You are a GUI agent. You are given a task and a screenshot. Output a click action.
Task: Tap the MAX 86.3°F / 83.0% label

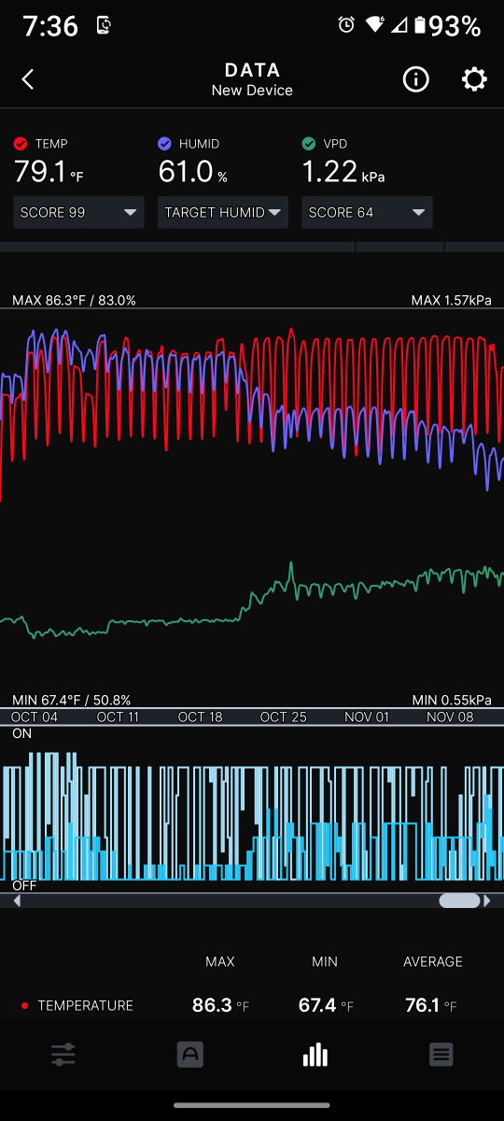pyautogui.click(x=74, y=301)
